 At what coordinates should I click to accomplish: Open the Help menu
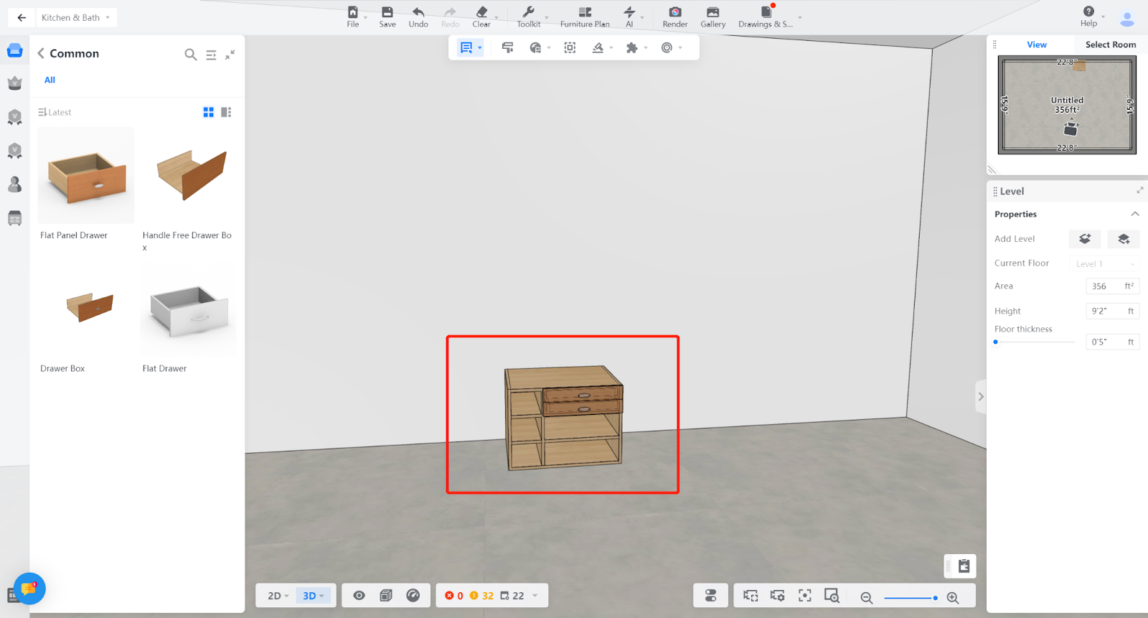[x=1088, y=16]
